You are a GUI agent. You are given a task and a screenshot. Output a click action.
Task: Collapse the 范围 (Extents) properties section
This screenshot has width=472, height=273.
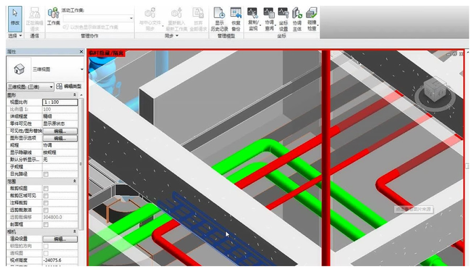[x=74, y=181]
